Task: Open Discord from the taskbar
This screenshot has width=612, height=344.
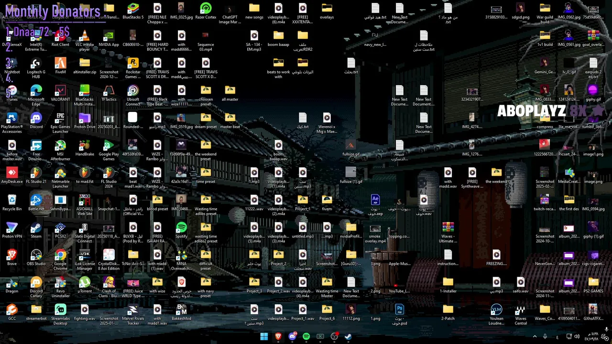Action: (x=292, y=336)
